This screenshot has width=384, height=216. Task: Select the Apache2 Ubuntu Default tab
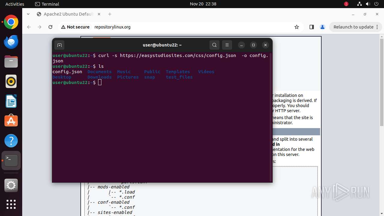(68, 14)
